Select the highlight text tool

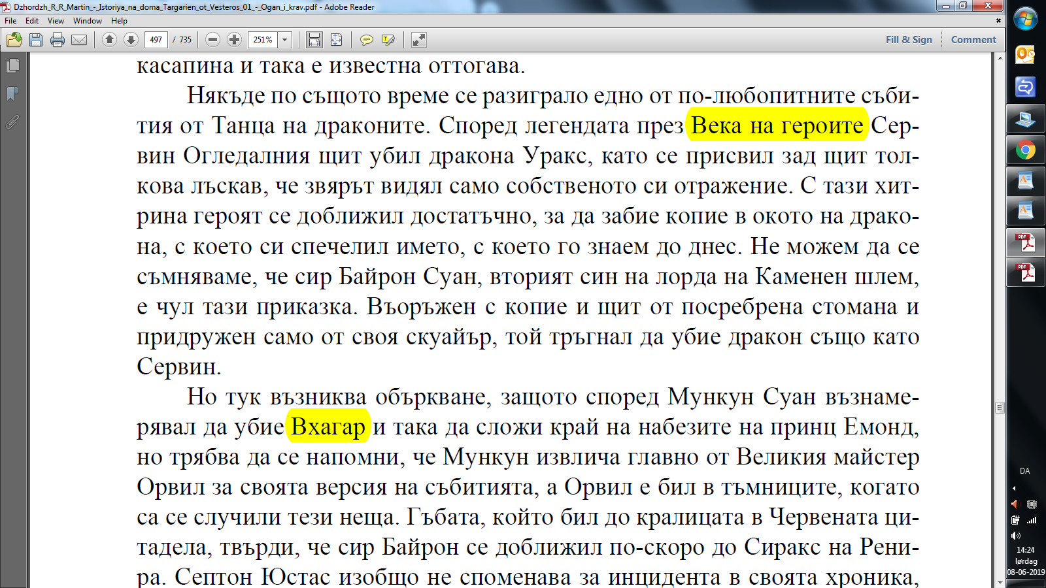(x=388, y=40)
